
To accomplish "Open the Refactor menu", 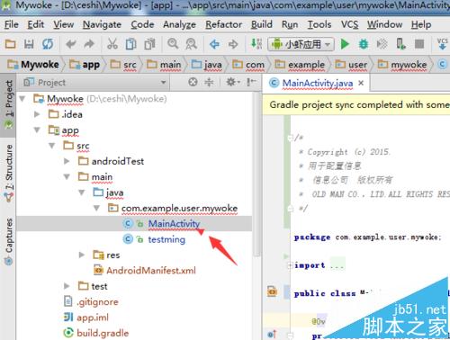I will (x=223, y=24).
